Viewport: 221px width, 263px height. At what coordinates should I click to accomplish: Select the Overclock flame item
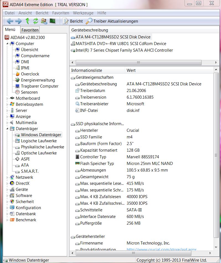point(30,74)
